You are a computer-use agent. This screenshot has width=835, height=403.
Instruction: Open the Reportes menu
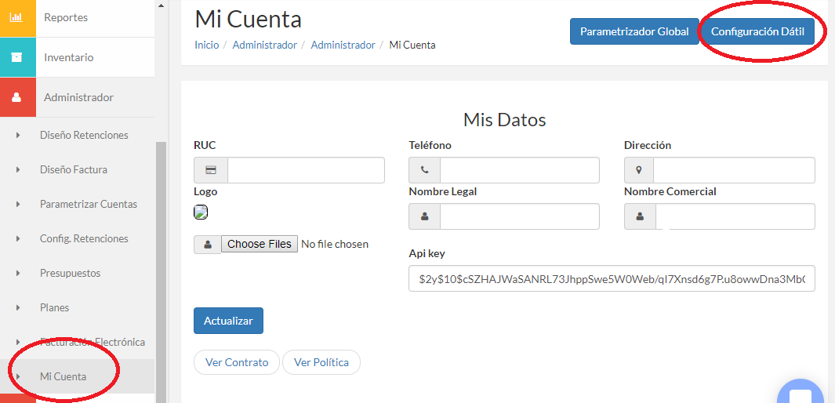[x=77, y=17]
